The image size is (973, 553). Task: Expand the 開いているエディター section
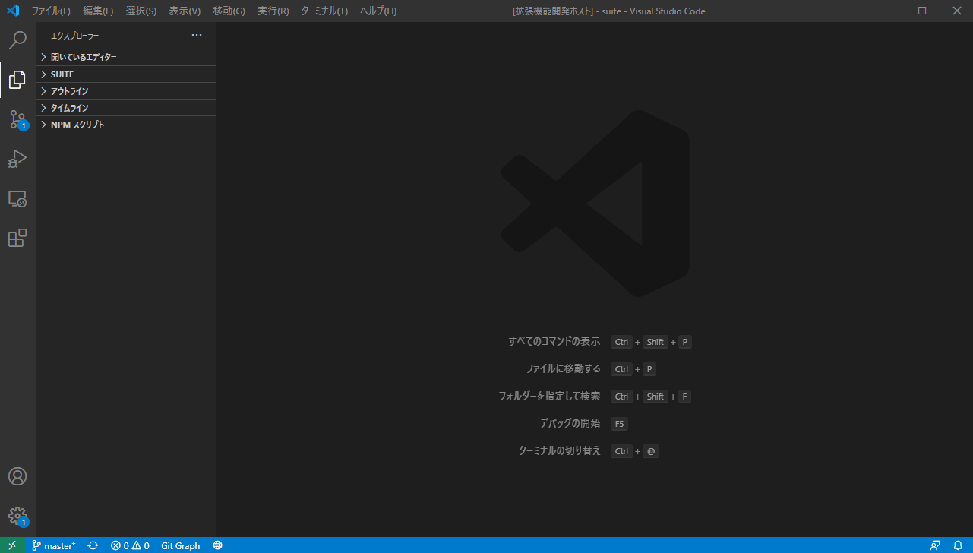pos(126,57)
